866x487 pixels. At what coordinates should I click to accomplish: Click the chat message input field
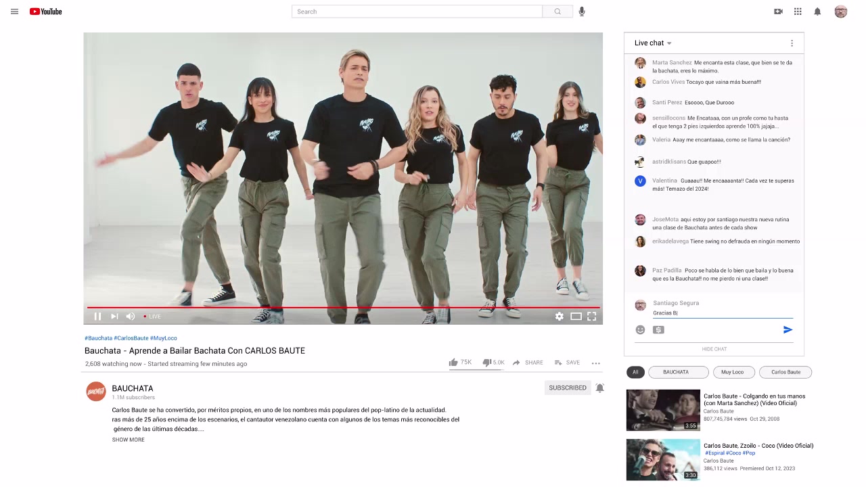pos(723,313)
